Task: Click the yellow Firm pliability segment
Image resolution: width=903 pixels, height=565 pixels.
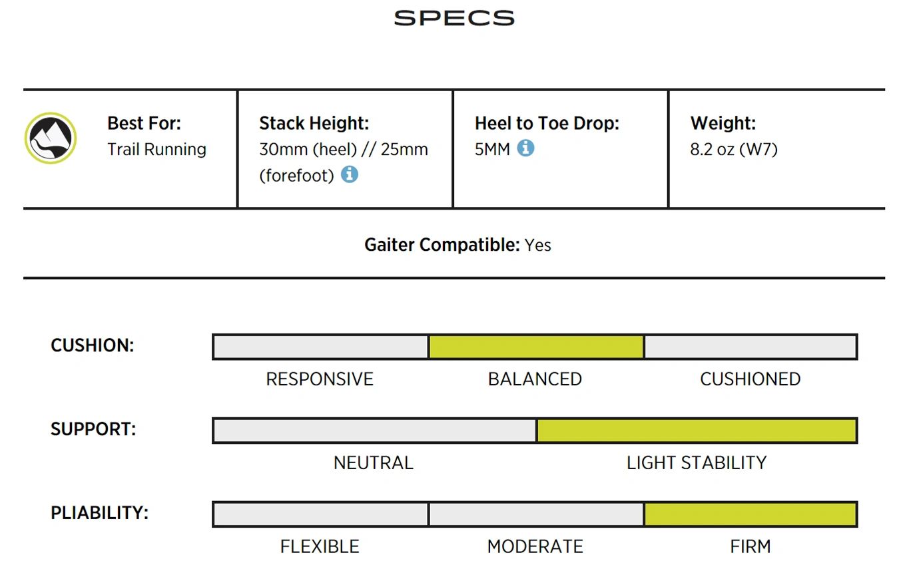Action: (x=750, y=514)
